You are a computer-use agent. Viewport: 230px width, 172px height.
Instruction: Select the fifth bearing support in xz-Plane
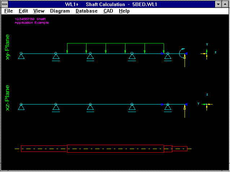point(168,107)
